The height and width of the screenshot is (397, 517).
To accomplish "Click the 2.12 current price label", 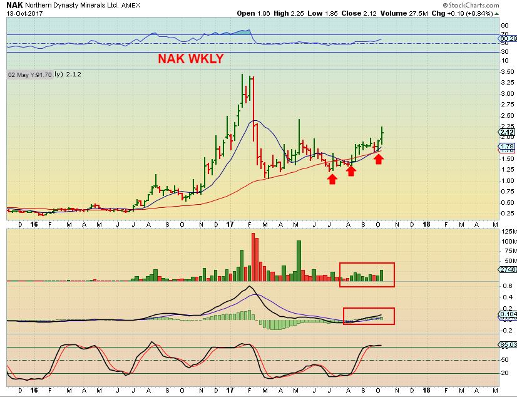I will pyautogui.click(x=507, y=132).
